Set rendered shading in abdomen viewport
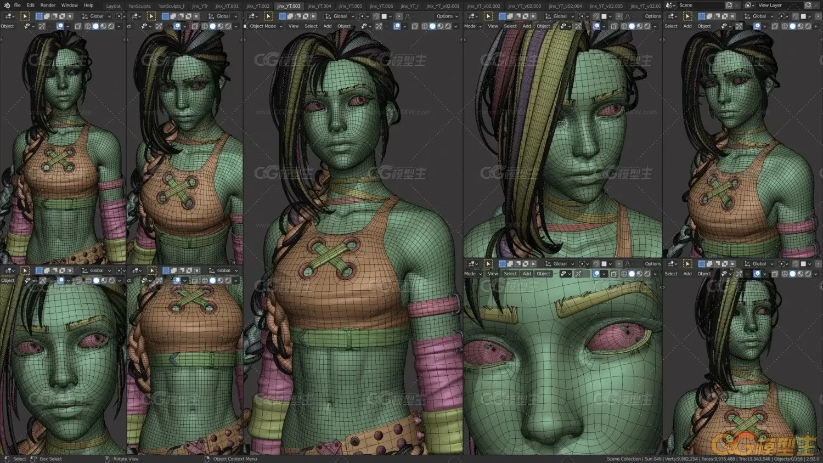The image size is (823, 463). pos(228,280)
